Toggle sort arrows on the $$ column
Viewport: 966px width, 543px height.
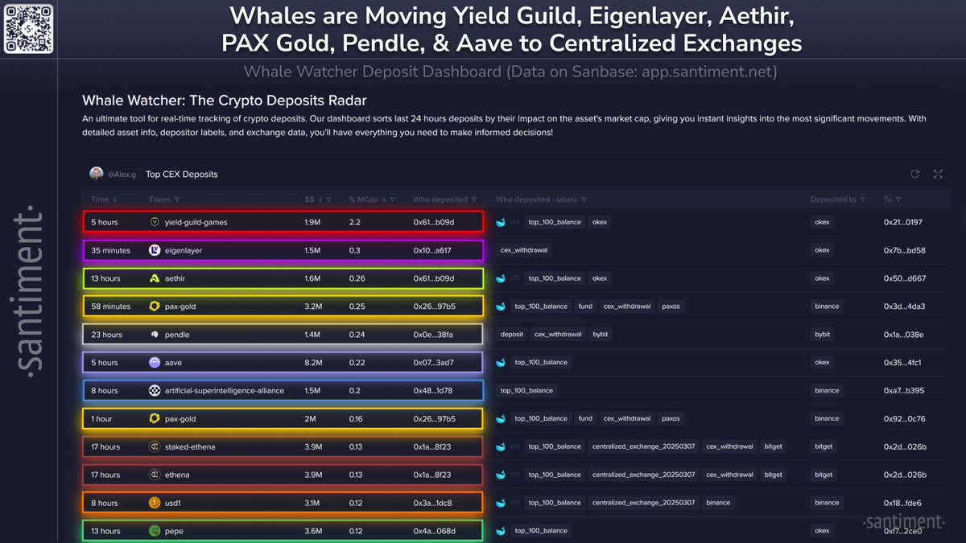coord(320,200)
